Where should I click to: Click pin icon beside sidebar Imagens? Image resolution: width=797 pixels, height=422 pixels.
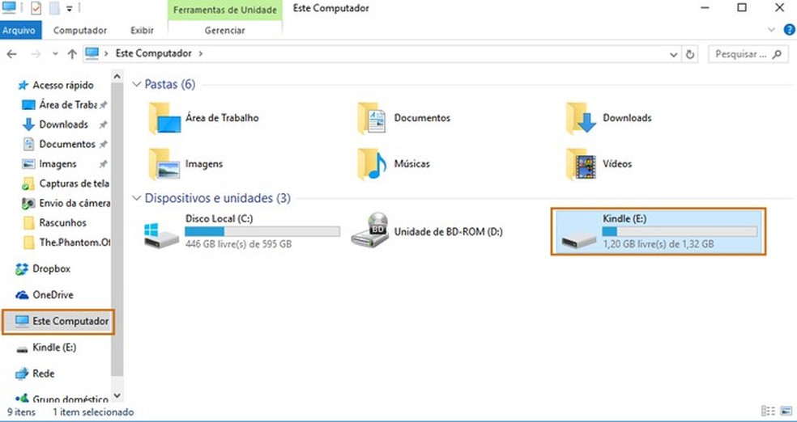(103, 164)
